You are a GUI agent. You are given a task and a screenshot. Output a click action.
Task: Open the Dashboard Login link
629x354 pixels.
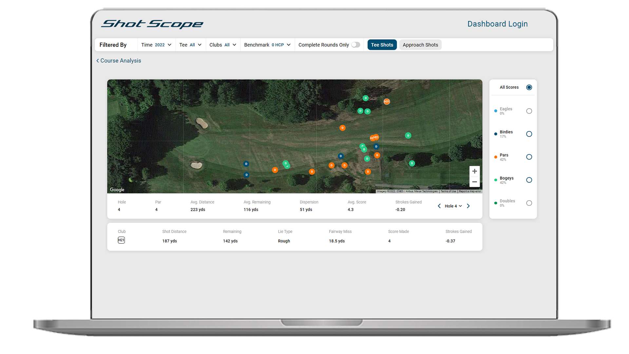point(497,24)
